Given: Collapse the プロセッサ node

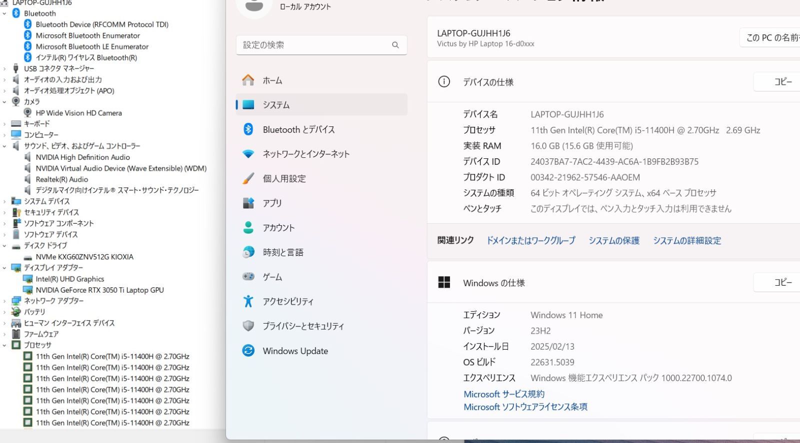Looking at the screenshot, I should pos(4,345).
